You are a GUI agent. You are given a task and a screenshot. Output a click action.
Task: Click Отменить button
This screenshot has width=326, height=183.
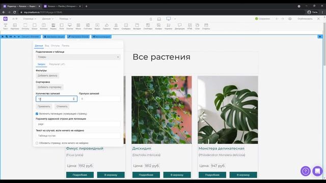[x=62, y=106]
